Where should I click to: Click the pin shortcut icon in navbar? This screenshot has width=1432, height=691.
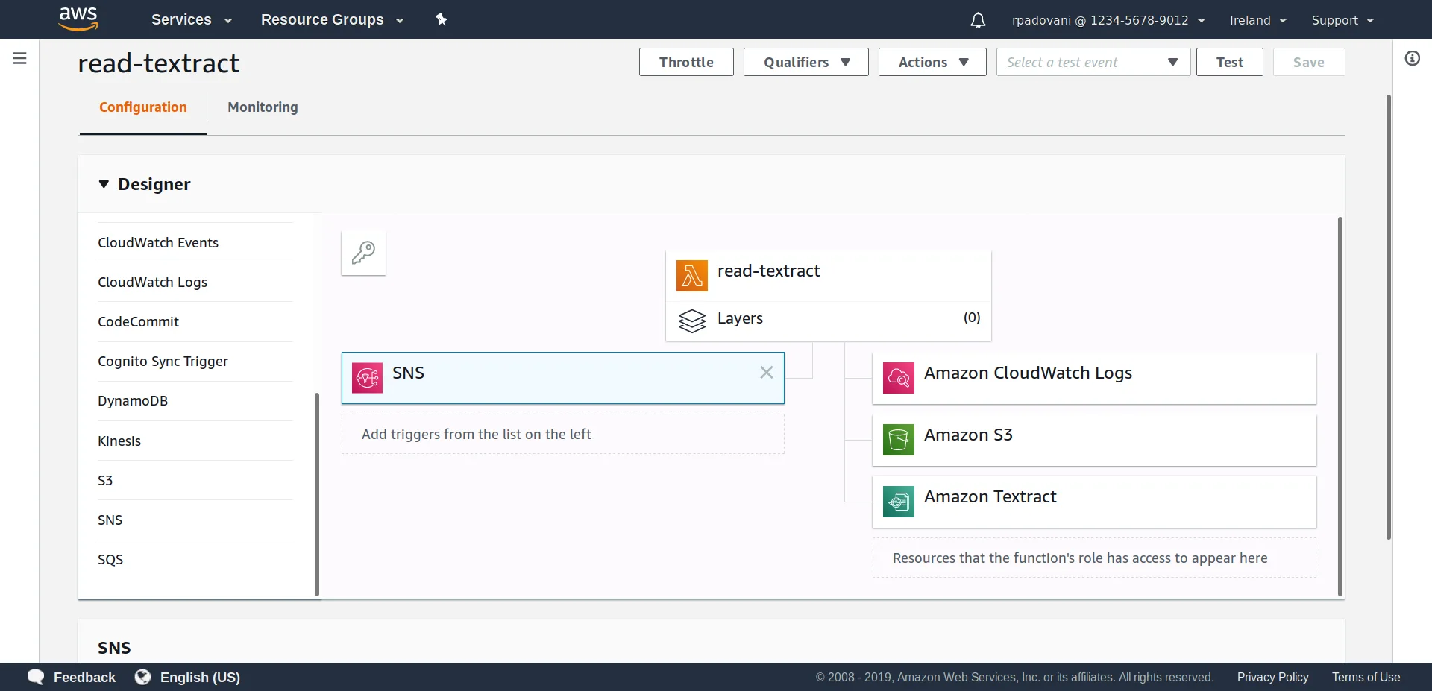coord(441,19)
